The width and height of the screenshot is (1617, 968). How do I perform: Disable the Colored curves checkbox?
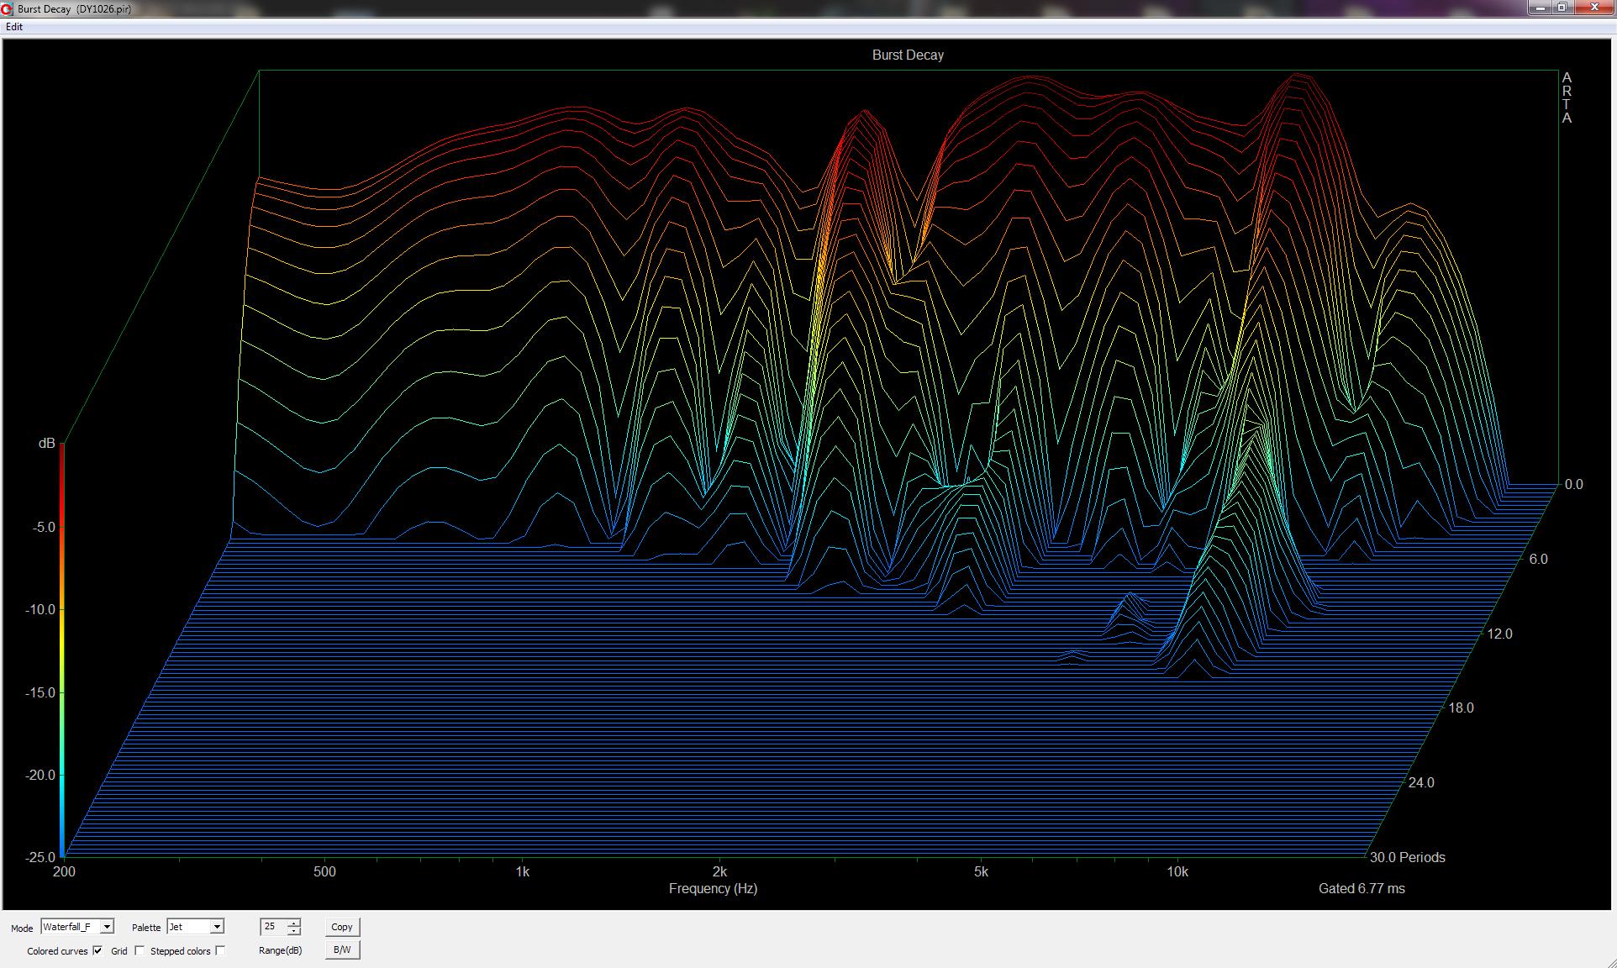97,950
